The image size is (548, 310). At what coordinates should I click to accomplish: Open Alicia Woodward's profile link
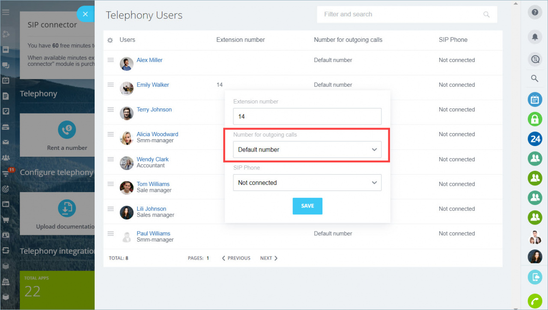click(x=157, y=134)
